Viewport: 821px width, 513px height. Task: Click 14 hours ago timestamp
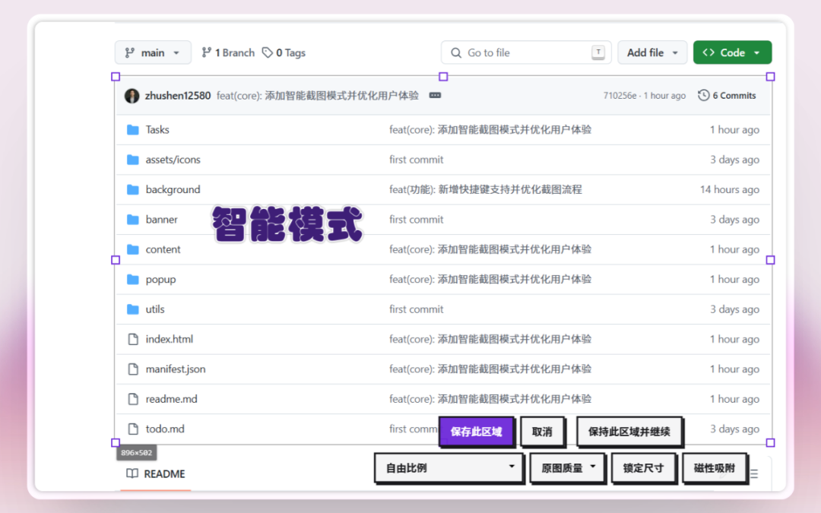tap(730, 189)
